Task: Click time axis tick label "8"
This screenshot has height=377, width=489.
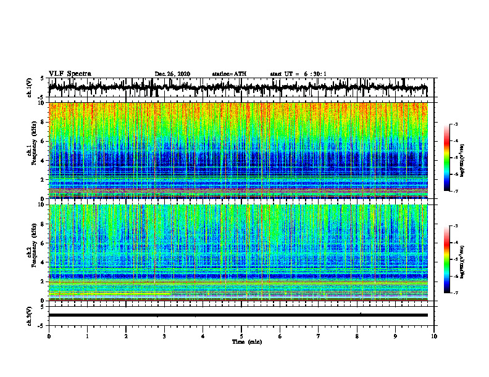Action: click(357, 336)
